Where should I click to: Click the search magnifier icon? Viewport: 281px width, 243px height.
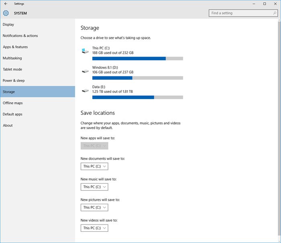click(x=275, y=13)
